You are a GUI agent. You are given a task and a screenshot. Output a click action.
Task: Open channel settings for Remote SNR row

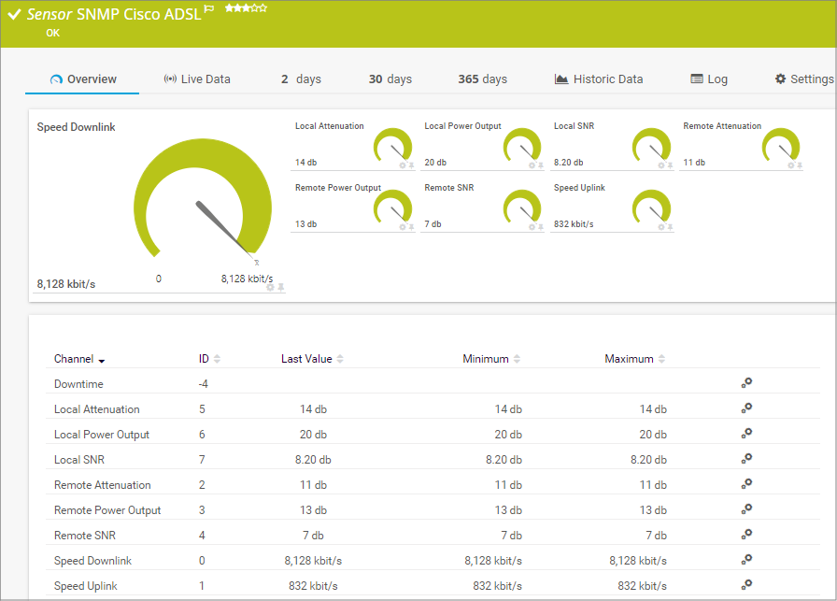click(746, 535)
